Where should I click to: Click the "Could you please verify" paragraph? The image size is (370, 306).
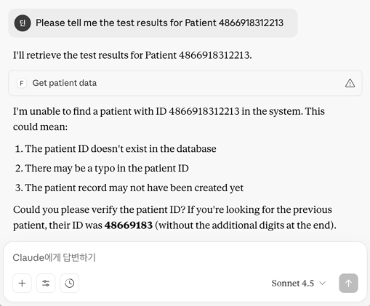[174, 217]
